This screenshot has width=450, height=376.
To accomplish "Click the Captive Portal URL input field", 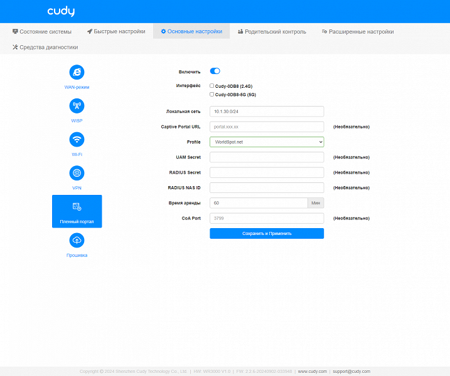I will pos(267,127).
